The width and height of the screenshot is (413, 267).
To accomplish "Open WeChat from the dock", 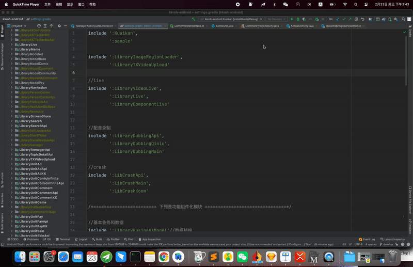I will pos(242,257).
